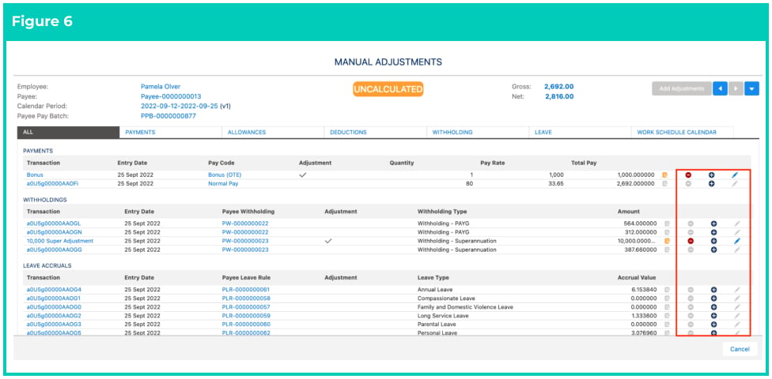Add adjustment via plus on Parental Leave row

click(x=713, y=325)
